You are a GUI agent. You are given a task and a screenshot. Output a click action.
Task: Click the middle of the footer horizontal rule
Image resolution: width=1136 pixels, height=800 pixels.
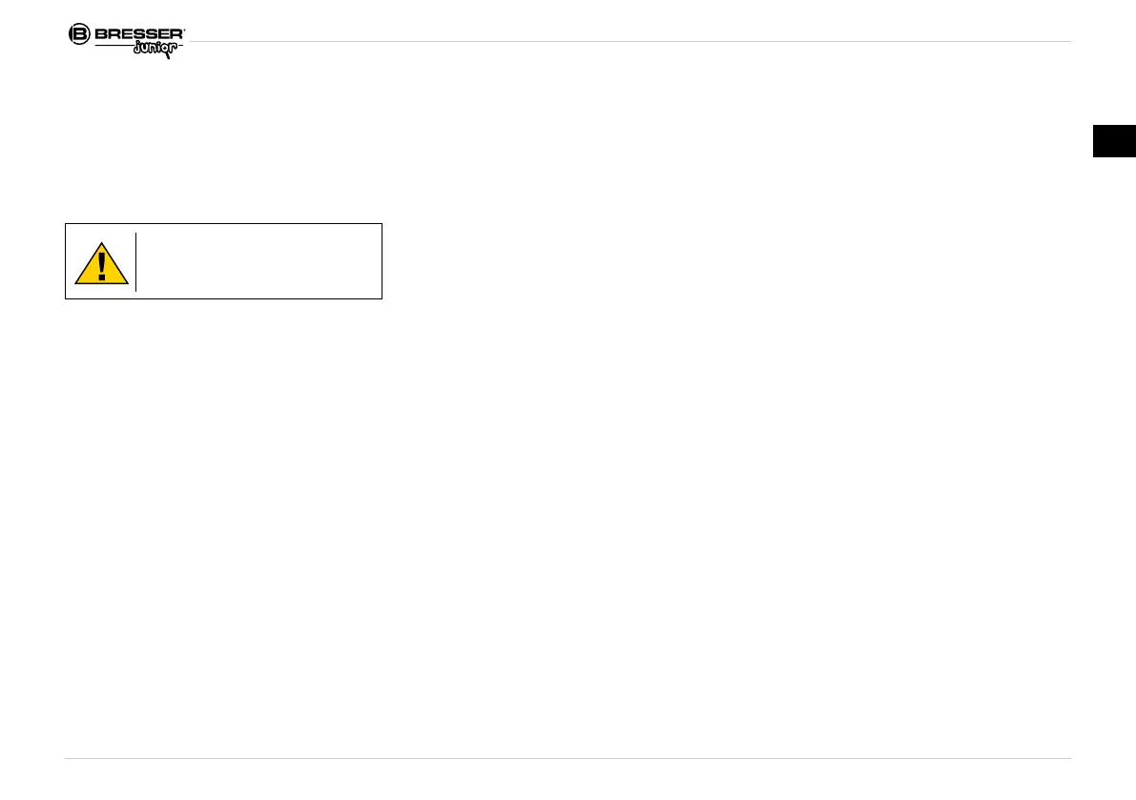click(568, 759)
